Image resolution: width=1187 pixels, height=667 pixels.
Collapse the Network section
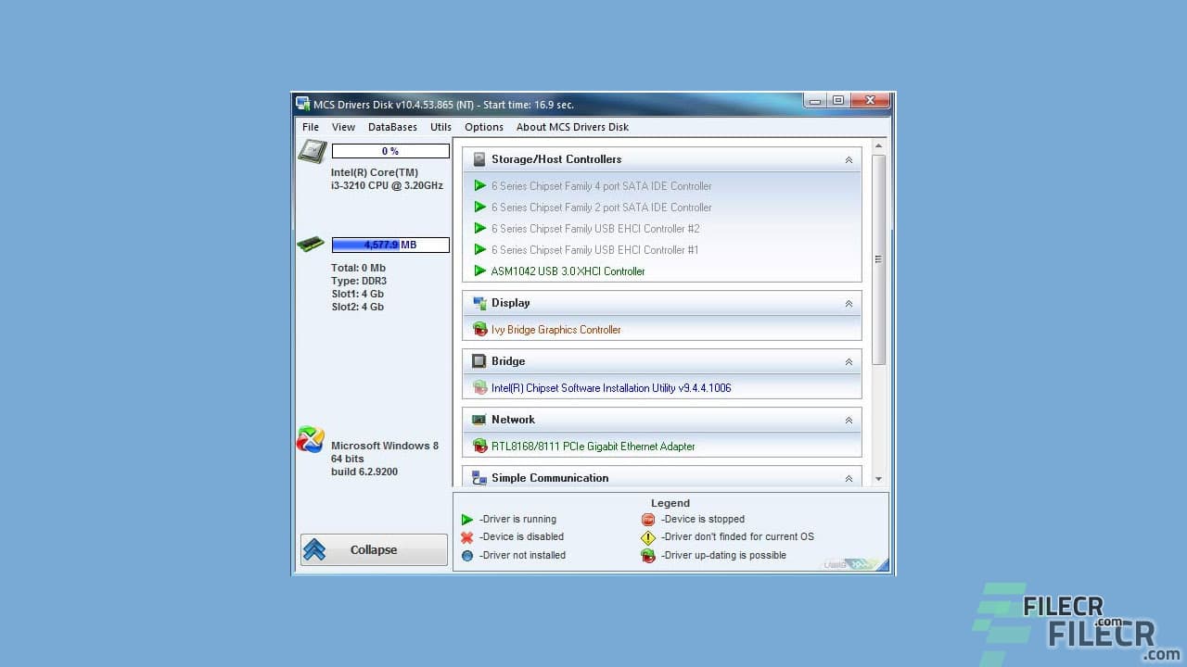point(849,420)
